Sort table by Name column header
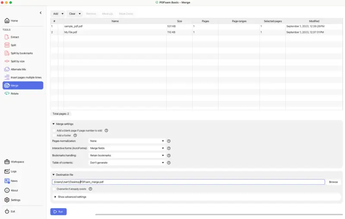 coord(115,21)
